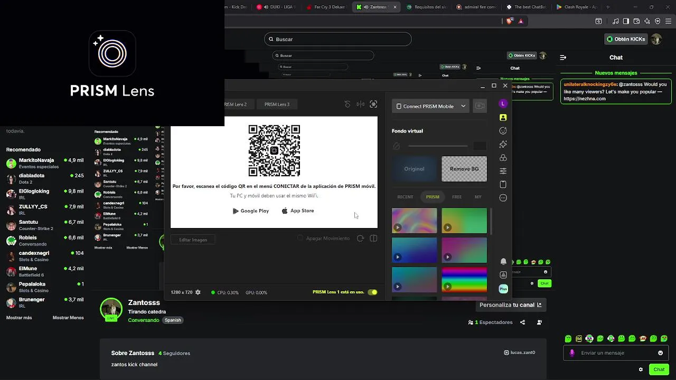Viewport: 676px width, 380px height.
Task: Click the split compare view icon
Action: pyautogui.click(x=373, y=239)
